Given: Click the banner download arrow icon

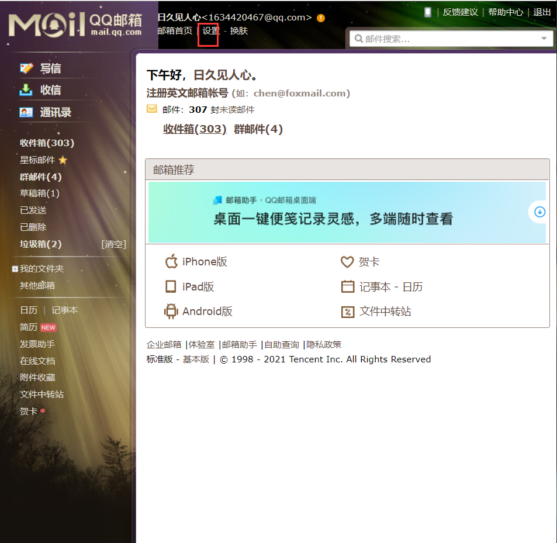Looking at the screenshot, I should (539, 212).
